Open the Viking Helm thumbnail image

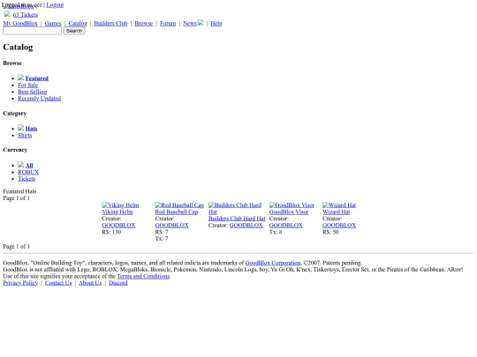120,205
